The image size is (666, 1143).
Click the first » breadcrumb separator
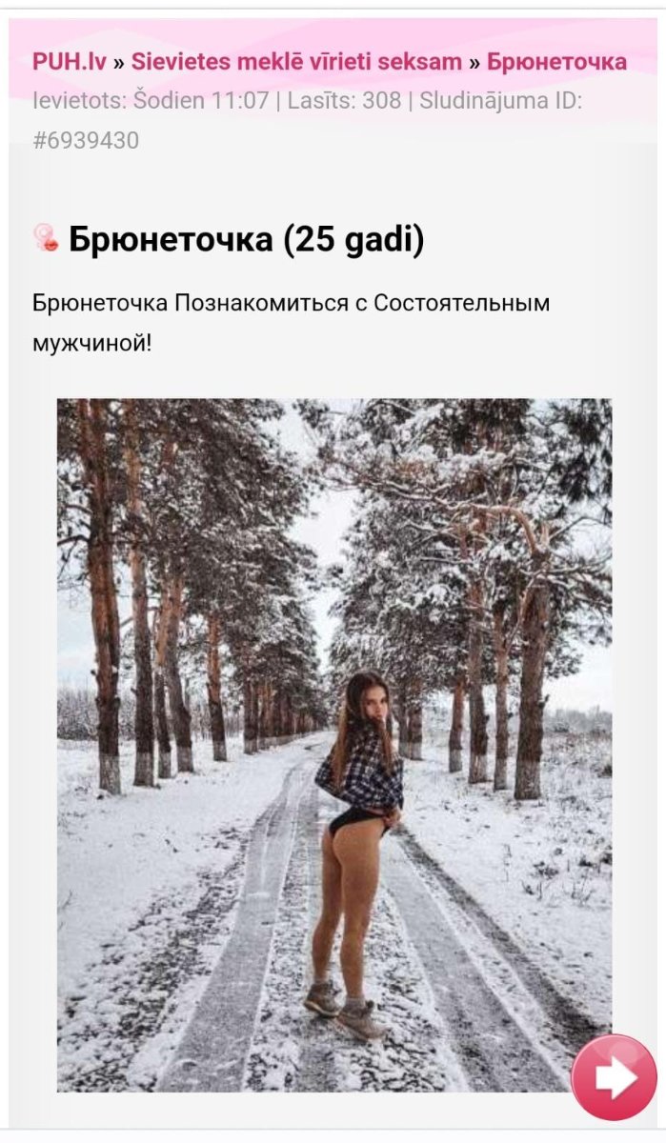tap(118, 63)
